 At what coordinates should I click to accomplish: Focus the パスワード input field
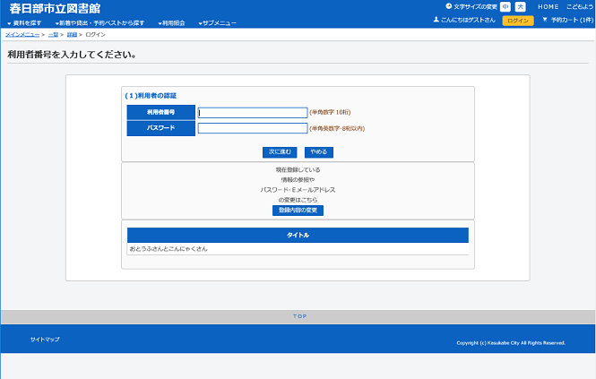coord(253,128)
